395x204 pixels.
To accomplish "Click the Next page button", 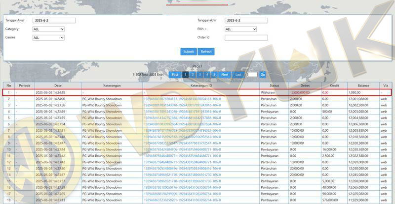I will (x=225, y=74).
